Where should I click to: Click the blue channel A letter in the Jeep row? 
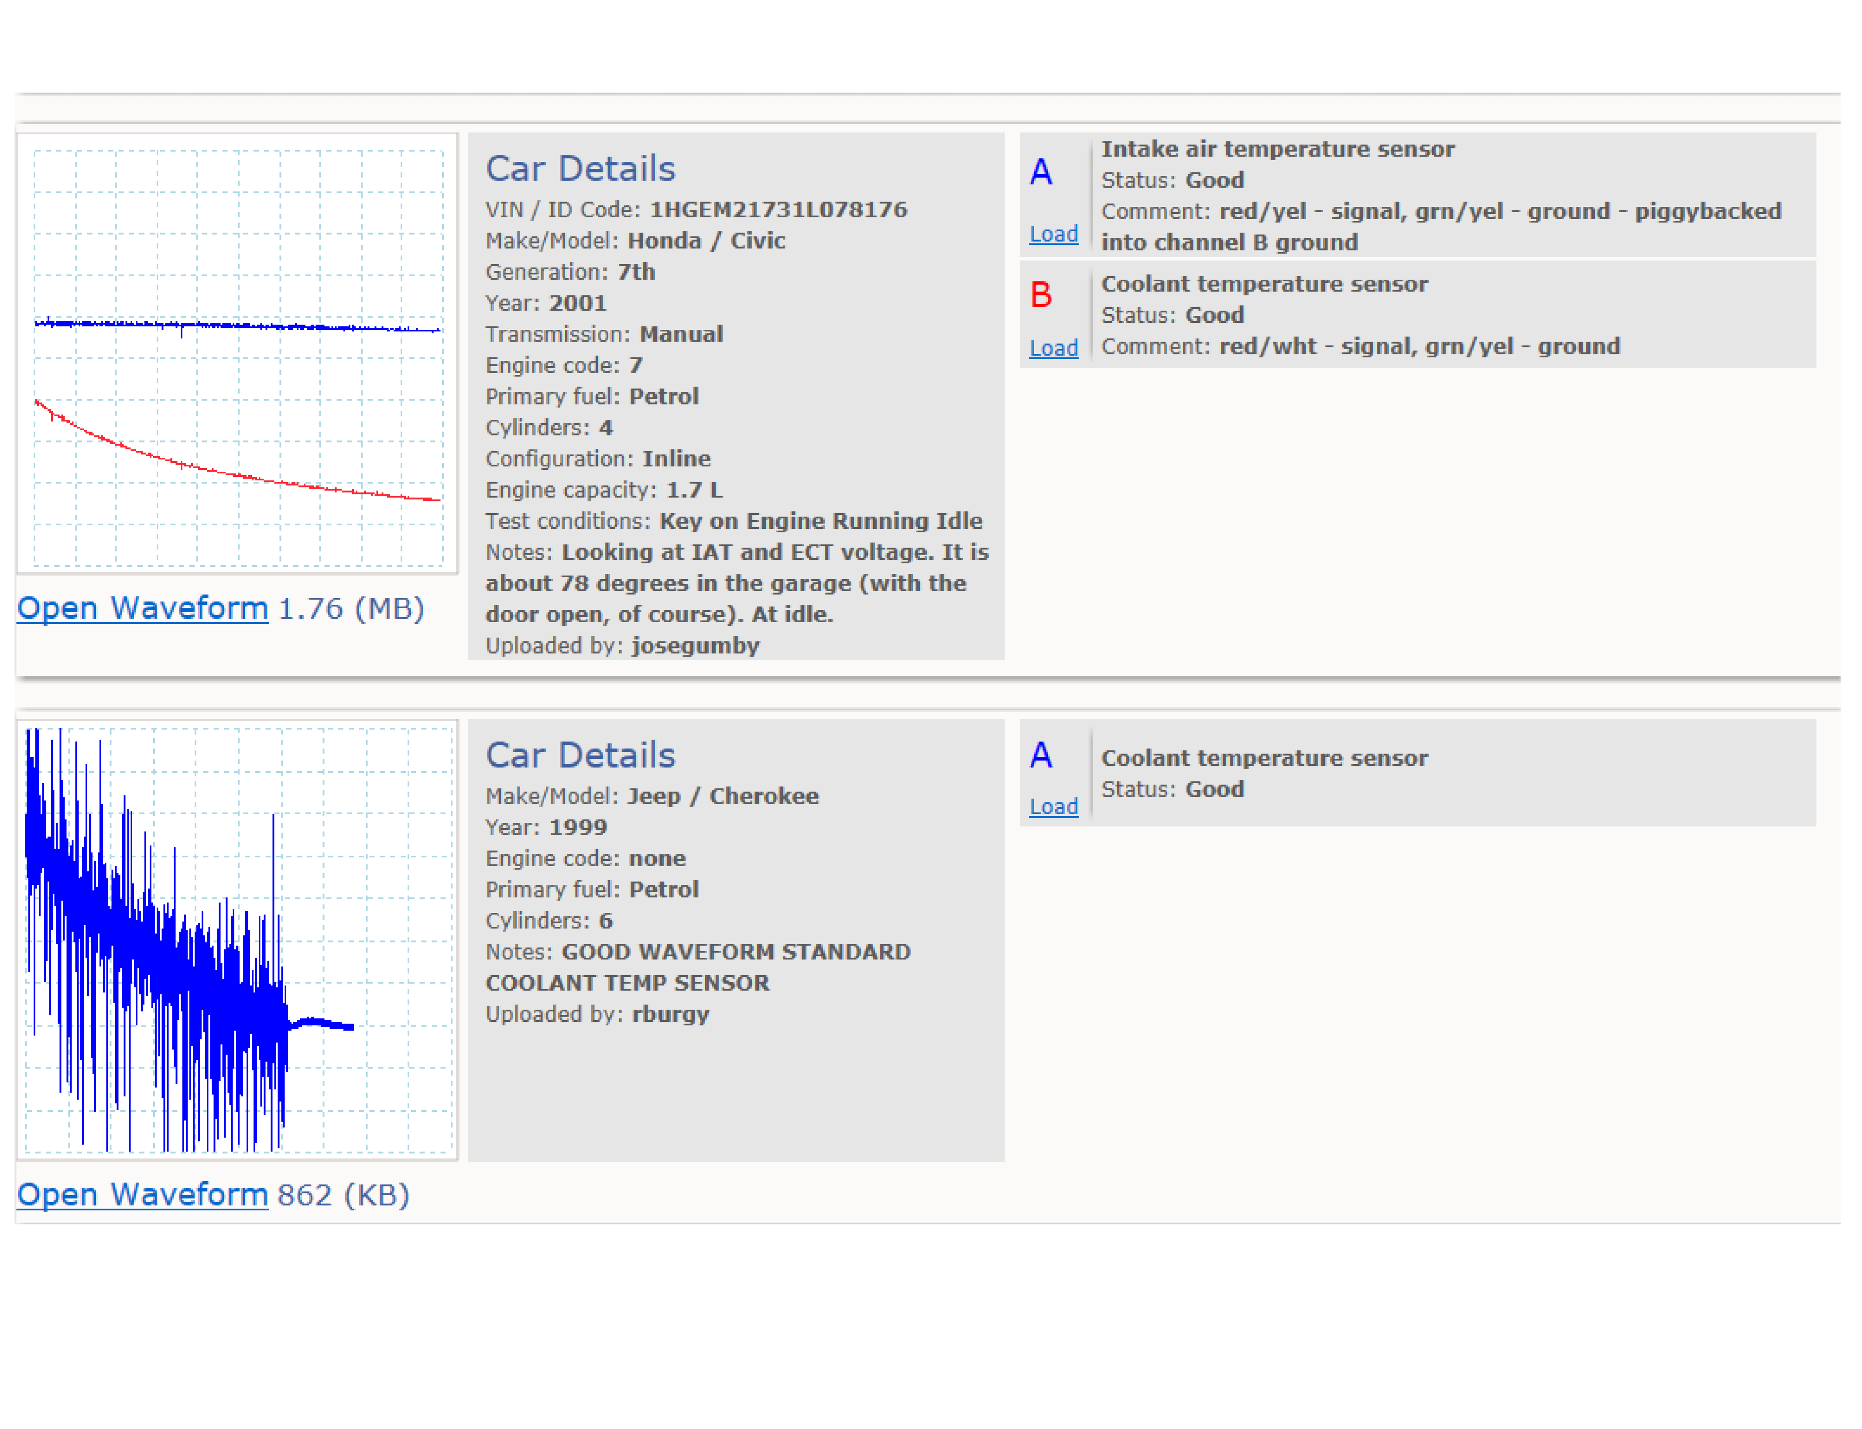1041,754
